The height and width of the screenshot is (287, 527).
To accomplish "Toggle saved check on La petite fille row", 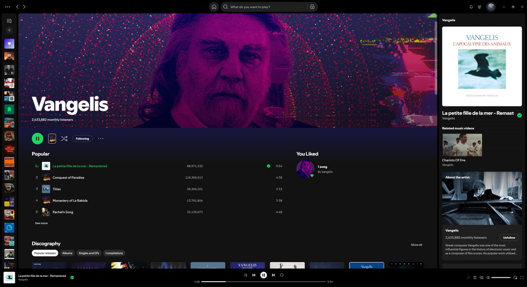I will [x=268, y=166].
